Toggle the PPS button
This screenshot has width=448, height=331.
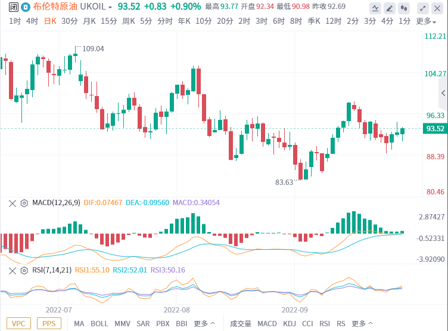click(x=49, y=323)
